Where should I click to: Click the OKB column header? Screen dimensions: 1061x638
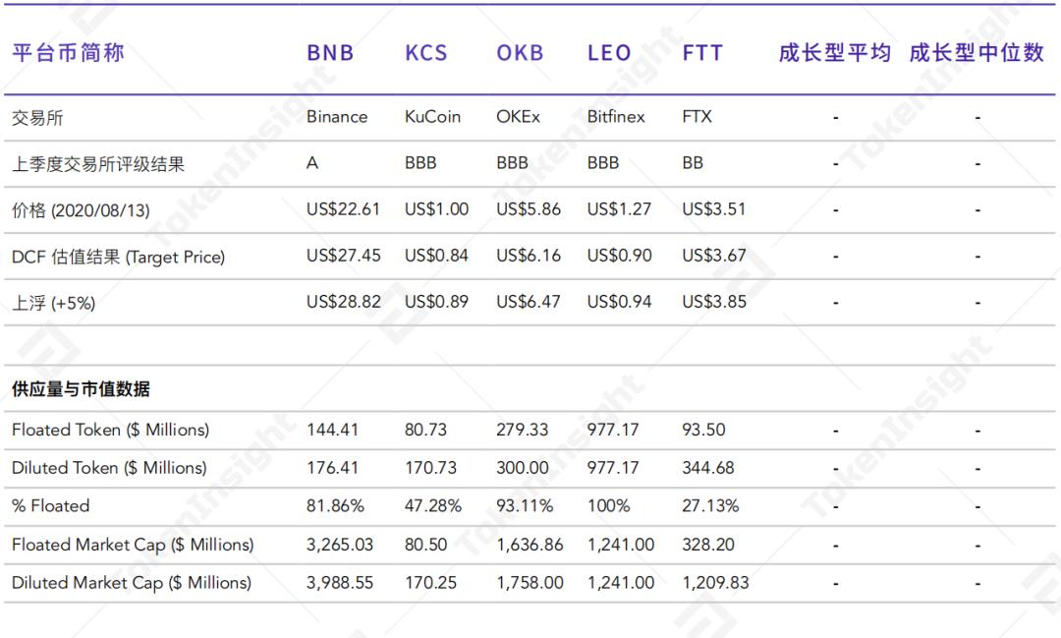coord(520,53)
